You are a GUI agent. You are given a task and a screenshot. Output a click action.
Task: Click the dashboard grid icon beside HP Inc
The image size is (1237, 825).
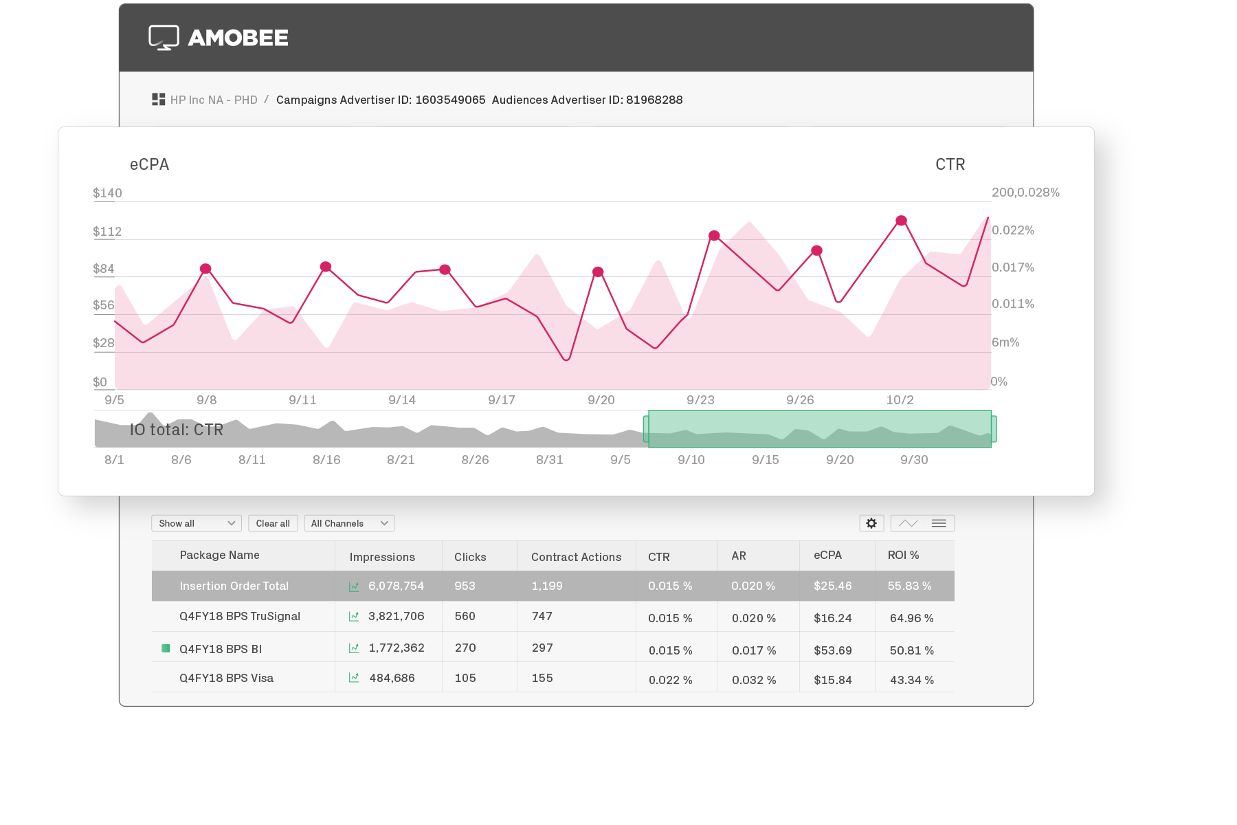click(x=159, y=100)
